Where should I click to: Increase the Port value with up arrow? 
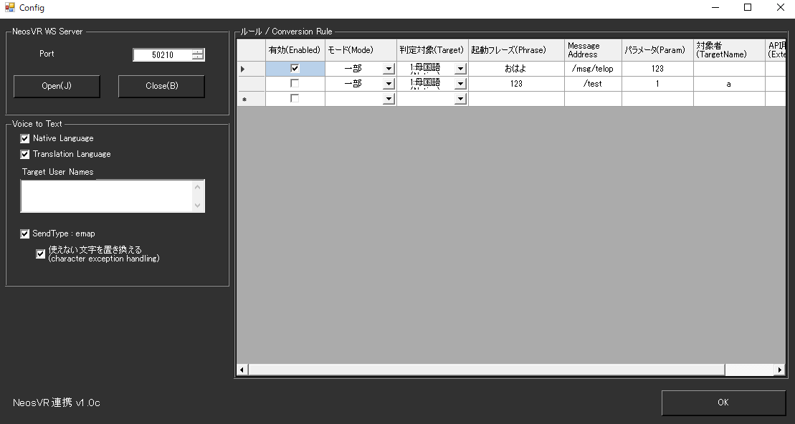tap(198, 52)
